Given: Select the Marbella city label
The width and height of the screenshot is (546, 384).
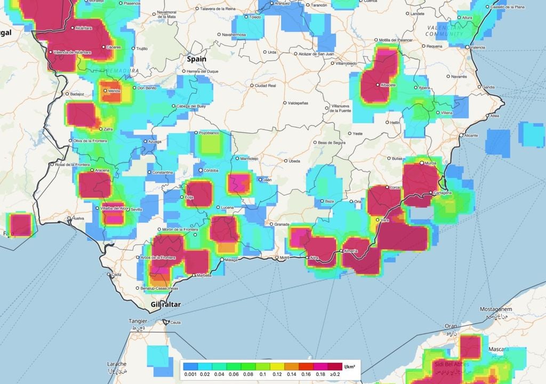Looking at the screenshot, I should coord(204,275).
